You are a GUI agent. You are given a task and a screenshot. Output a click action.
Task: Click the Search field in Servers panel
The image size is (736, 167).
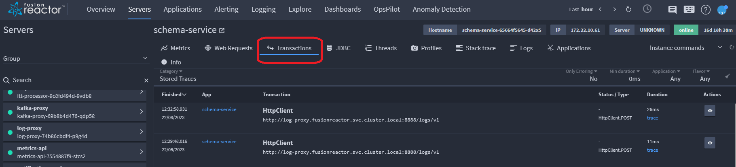pos(77,80)
